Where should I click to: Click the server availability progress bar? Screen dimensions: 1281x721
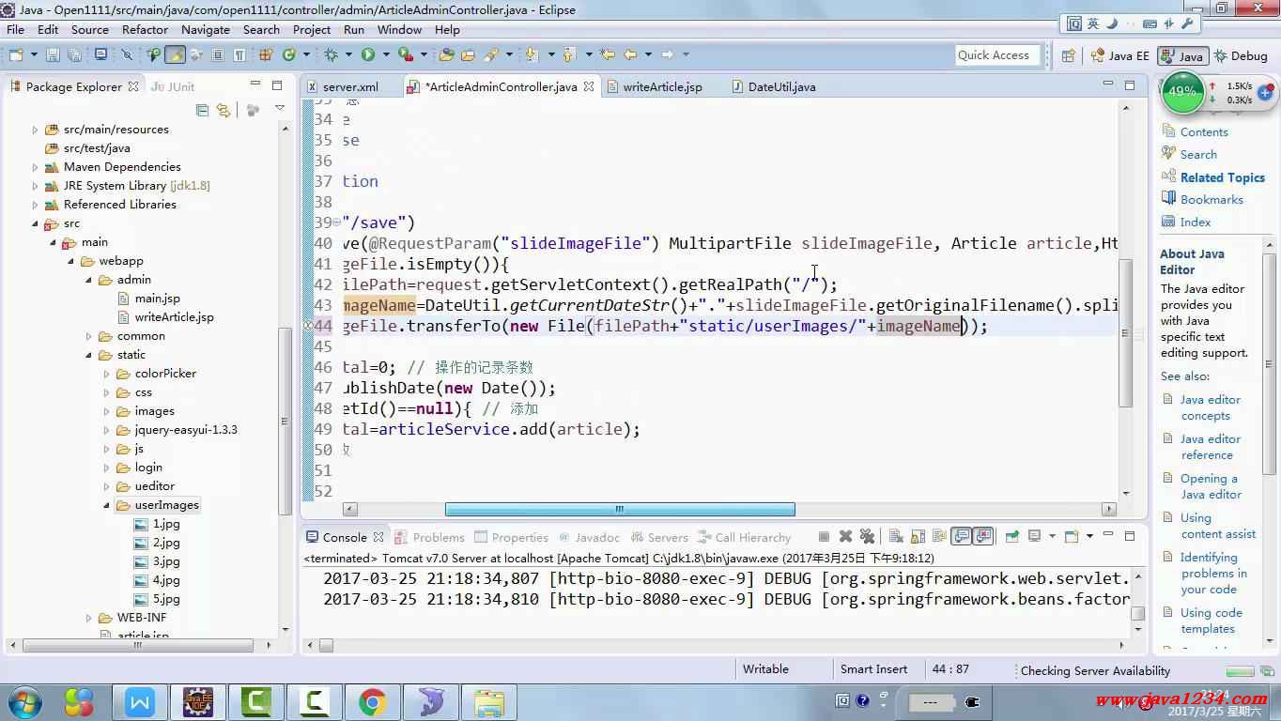(x=1241, y=671)
